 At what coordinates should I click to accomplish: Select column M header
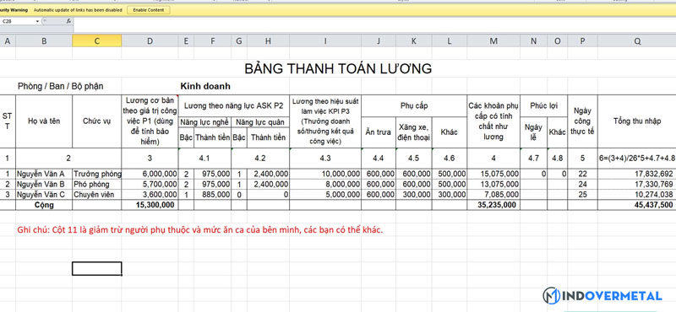493,40
